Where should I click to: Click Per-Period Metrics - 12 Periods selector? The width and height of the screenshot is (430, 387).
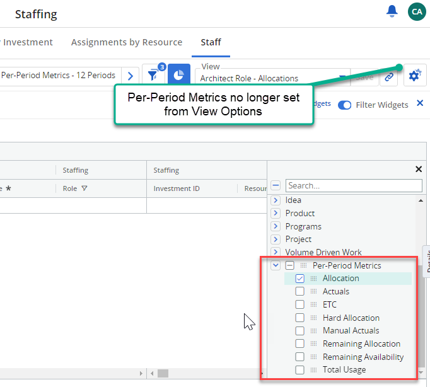click(61, 76)
